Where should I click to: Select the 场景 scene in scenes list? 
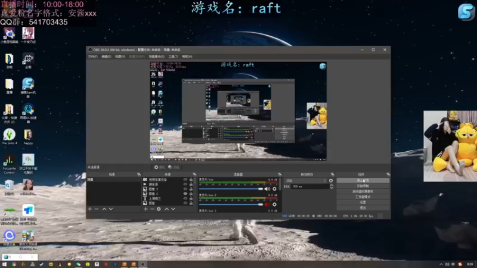coord(114,180)
